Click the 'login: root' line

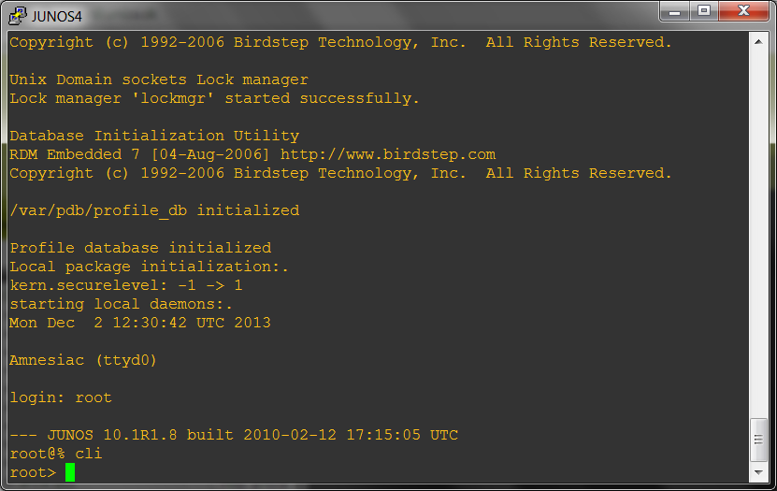[x=61, y=397]
